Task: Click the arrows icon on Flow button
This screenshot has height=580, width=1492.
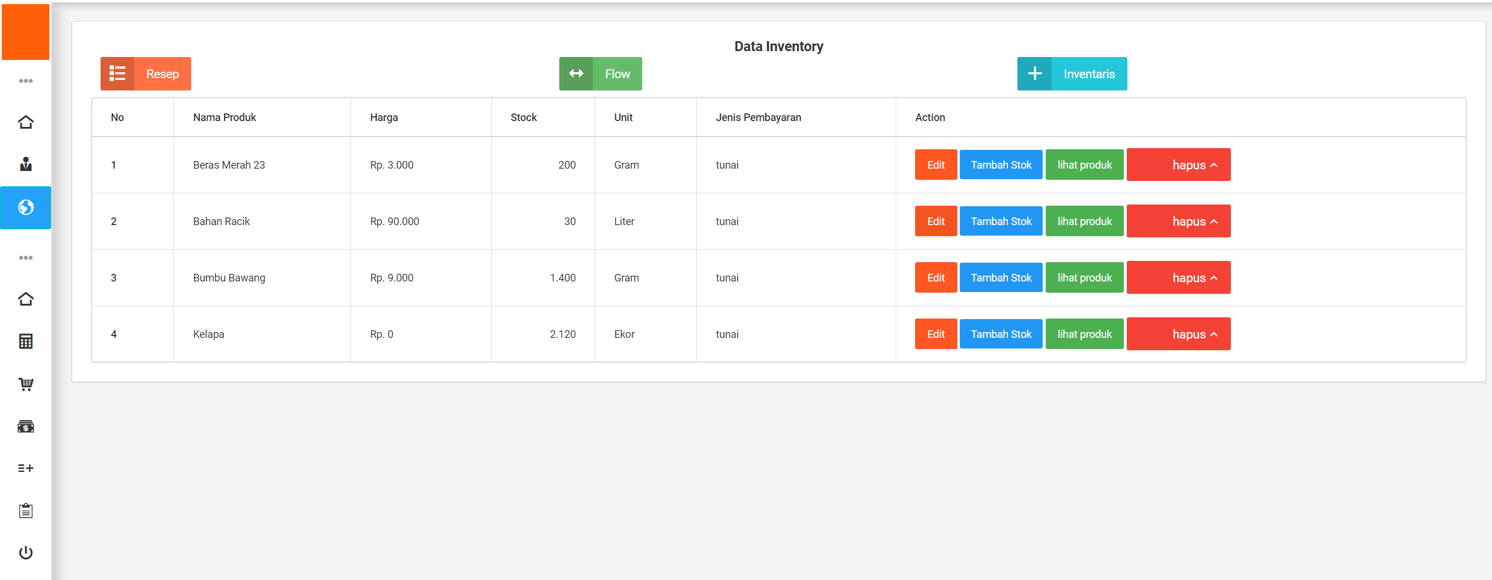Action: pyautogui.click(x=576, y=73)
